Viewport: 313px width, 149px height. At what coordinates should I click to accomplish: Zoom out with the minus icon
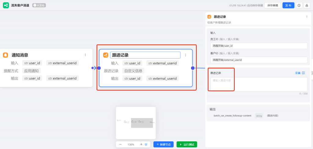[x=120, y=144]
